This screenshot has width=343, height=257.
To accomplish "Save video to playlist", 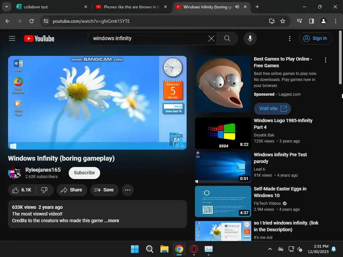I will (x=105, y=190).
